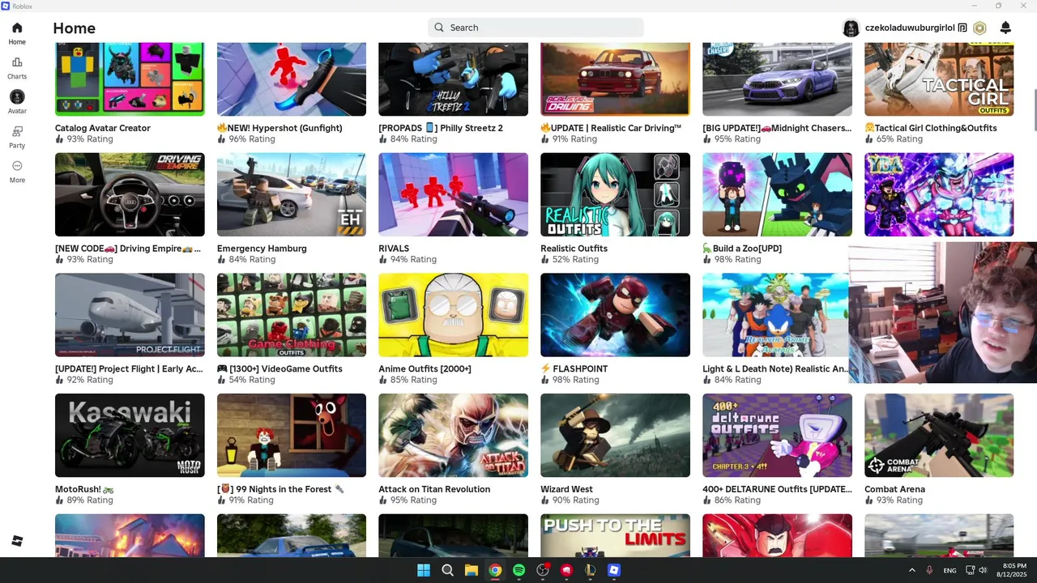Click into the Search field
The image size is (1037, 583).
coord(536,28)
